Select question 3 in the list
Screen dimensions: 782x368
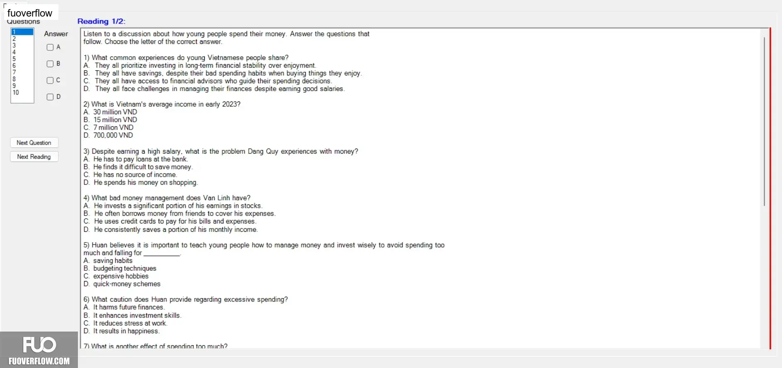[22, 45]
